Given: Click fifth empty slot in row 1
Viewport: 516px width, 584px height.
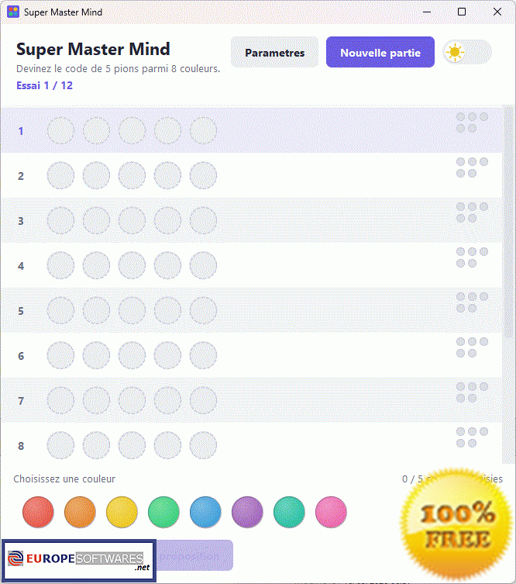Looking at the screenshot, I should (203, 131).
